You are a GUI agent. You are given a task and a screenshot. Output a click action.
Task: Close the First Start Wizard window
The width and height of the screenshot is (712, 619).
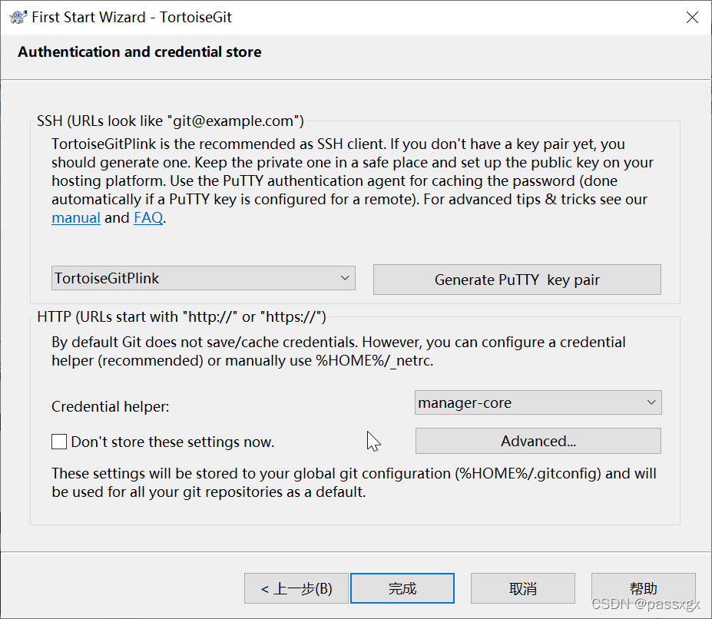tap(692, 17)
